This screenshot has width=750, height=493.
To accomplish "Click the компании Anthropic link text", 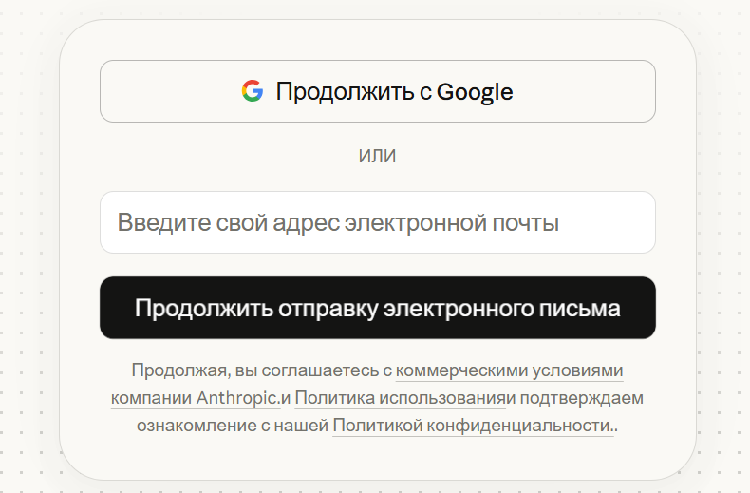I will 196,398.
